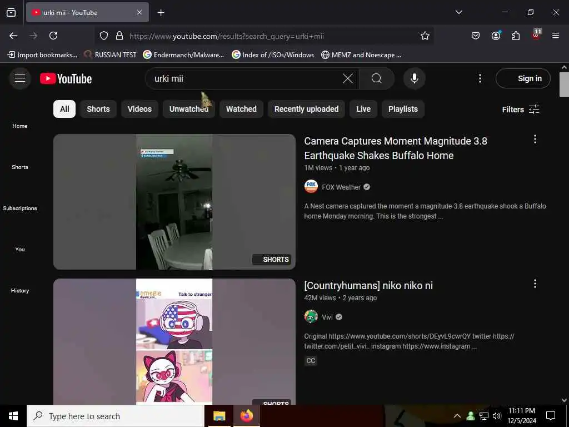569x427 pixels.
Task: Open the Firefox application menu
Action: tap(556, 36)
